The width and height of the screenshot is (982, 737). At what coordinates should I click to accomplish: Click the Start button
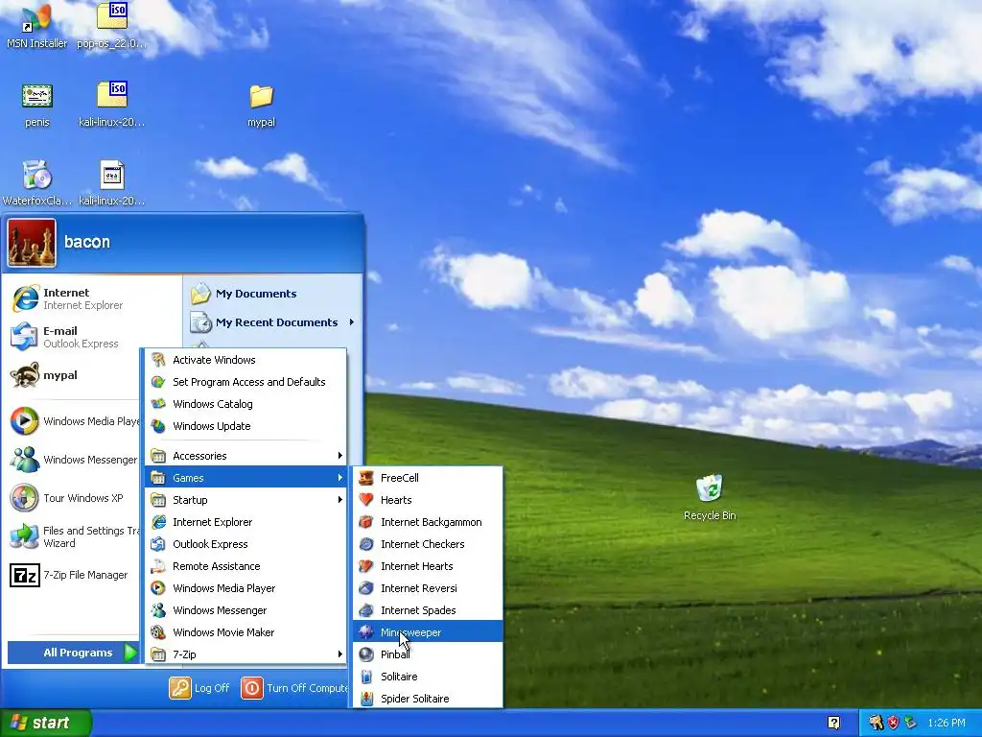(x=45, y=723)
